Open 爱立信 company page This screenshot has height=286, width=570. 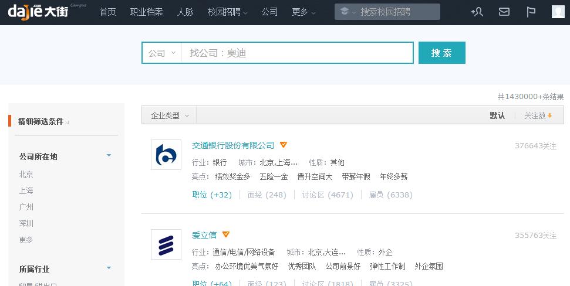(204, 235)
